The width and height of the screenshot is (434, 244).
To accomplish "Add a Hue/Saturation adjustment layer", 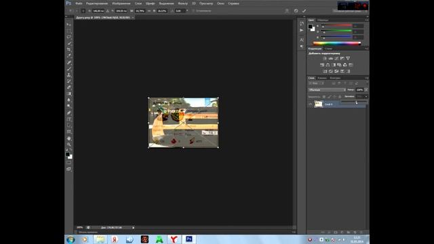I will (x=322, y=65).
